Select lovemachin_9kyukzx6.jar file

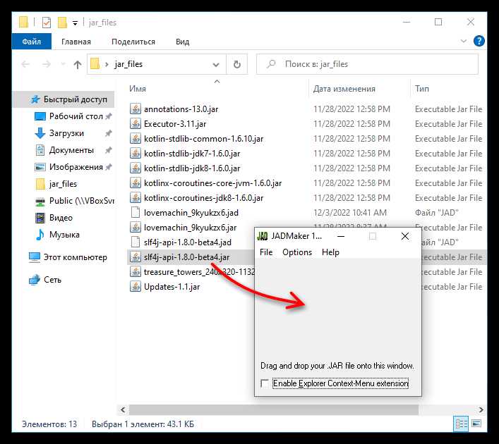pyautogui.click(x=190, y=228)
